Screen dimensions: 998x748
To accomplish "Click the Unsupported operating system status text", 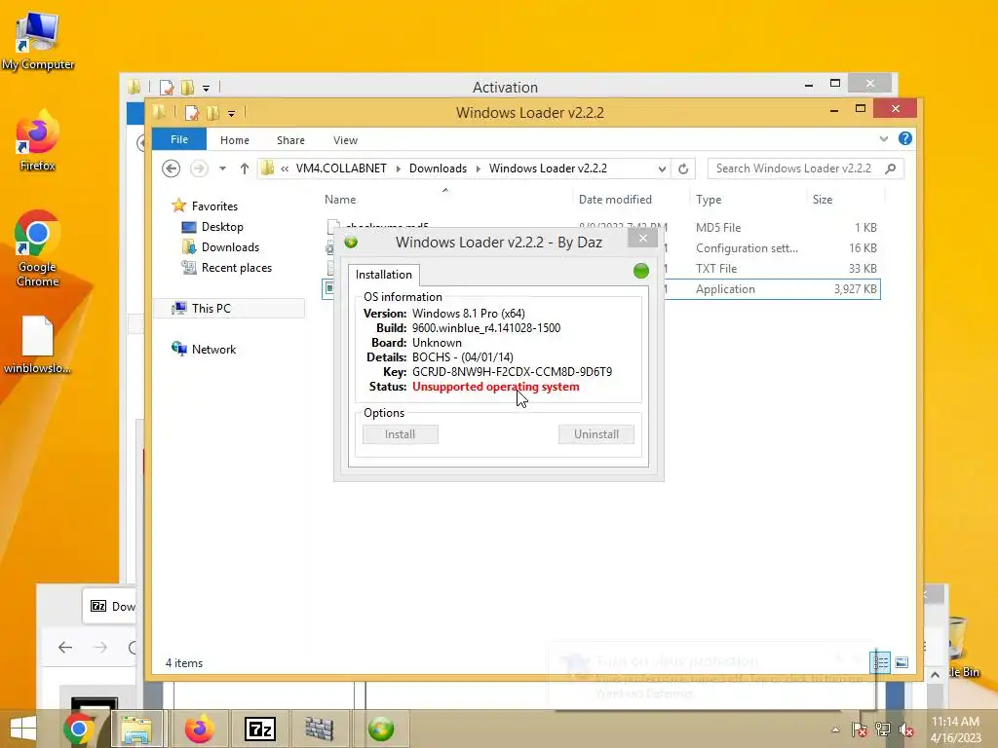I will tap(496, 387).
